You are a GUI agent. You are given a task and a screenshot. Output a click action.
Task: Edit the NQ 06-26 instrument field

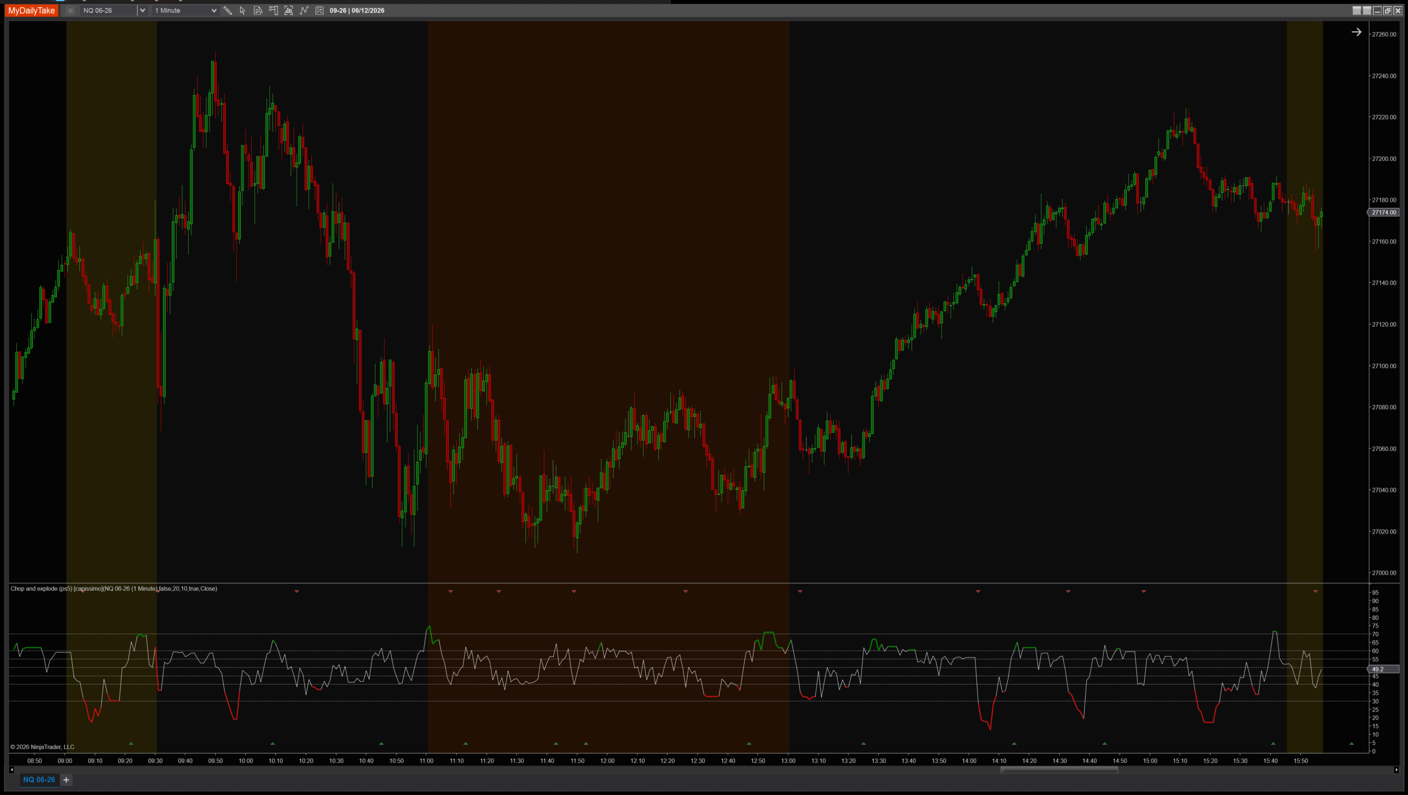pyautogui.click(x=108, y=10)
